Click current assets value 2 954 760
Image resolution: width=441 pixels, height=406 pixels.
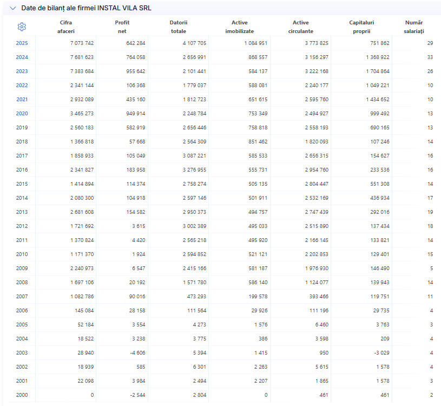(x=317, y=169)
